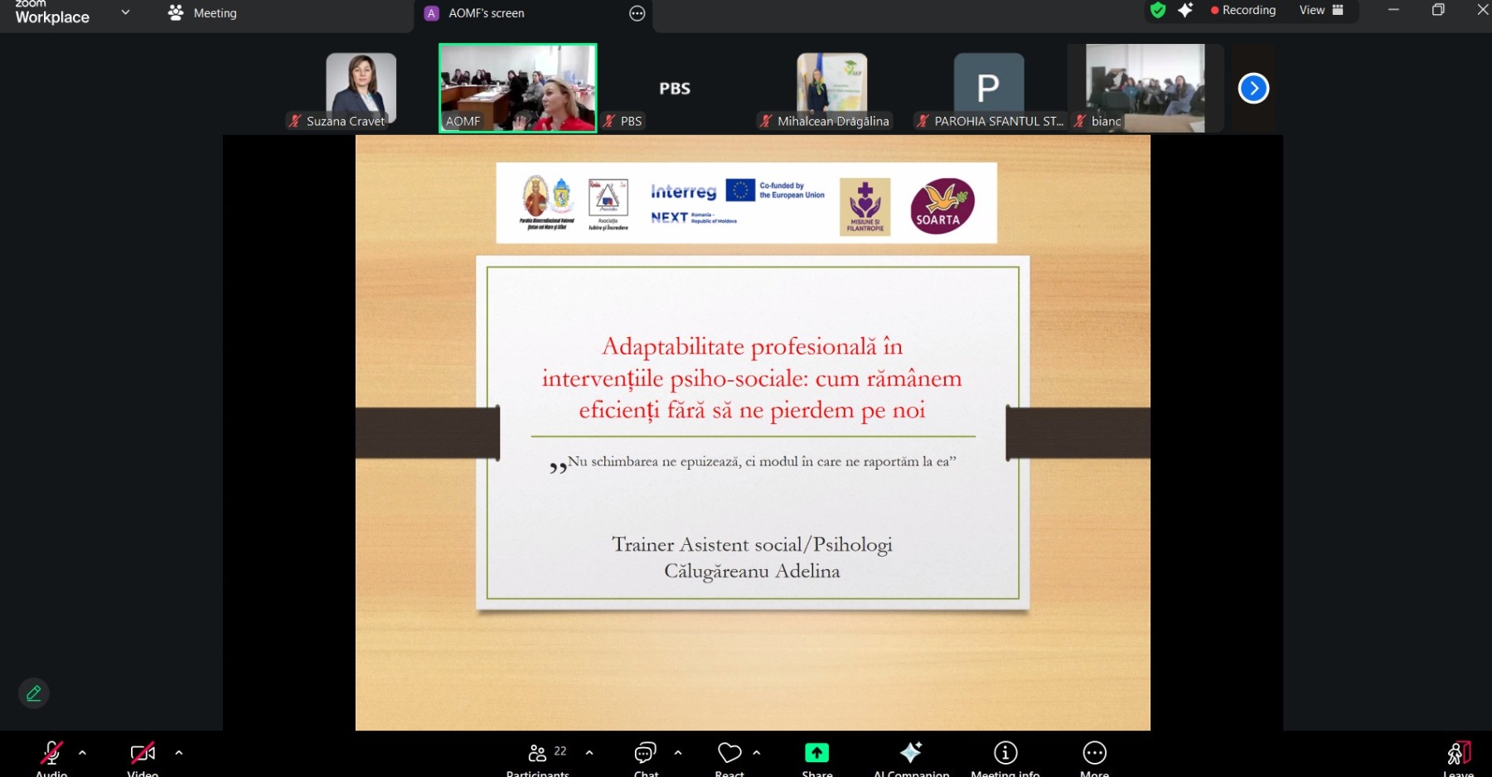Image resolution: width=1492 pixels, height=777 pixels.
Task: Open the Chat panel
Action: click(x=646, y=754)
